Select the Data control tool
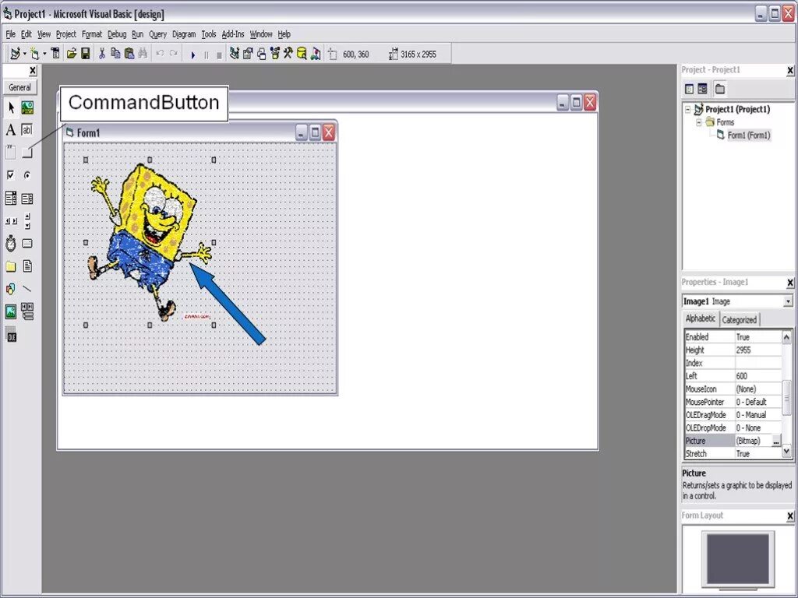Screen dimensions: 798x598 click(27, 311)
